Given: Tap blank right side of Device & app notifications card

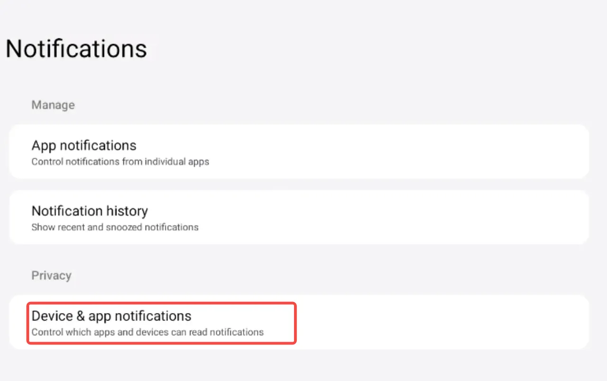Looking at the screenshot, I should point(451,323).
